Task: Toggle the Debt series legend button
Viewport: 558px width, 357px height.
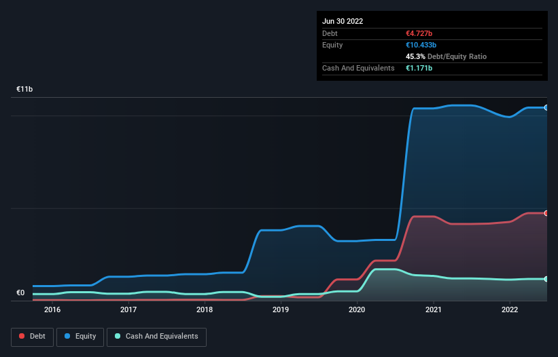Action: [x=32, y=337]
